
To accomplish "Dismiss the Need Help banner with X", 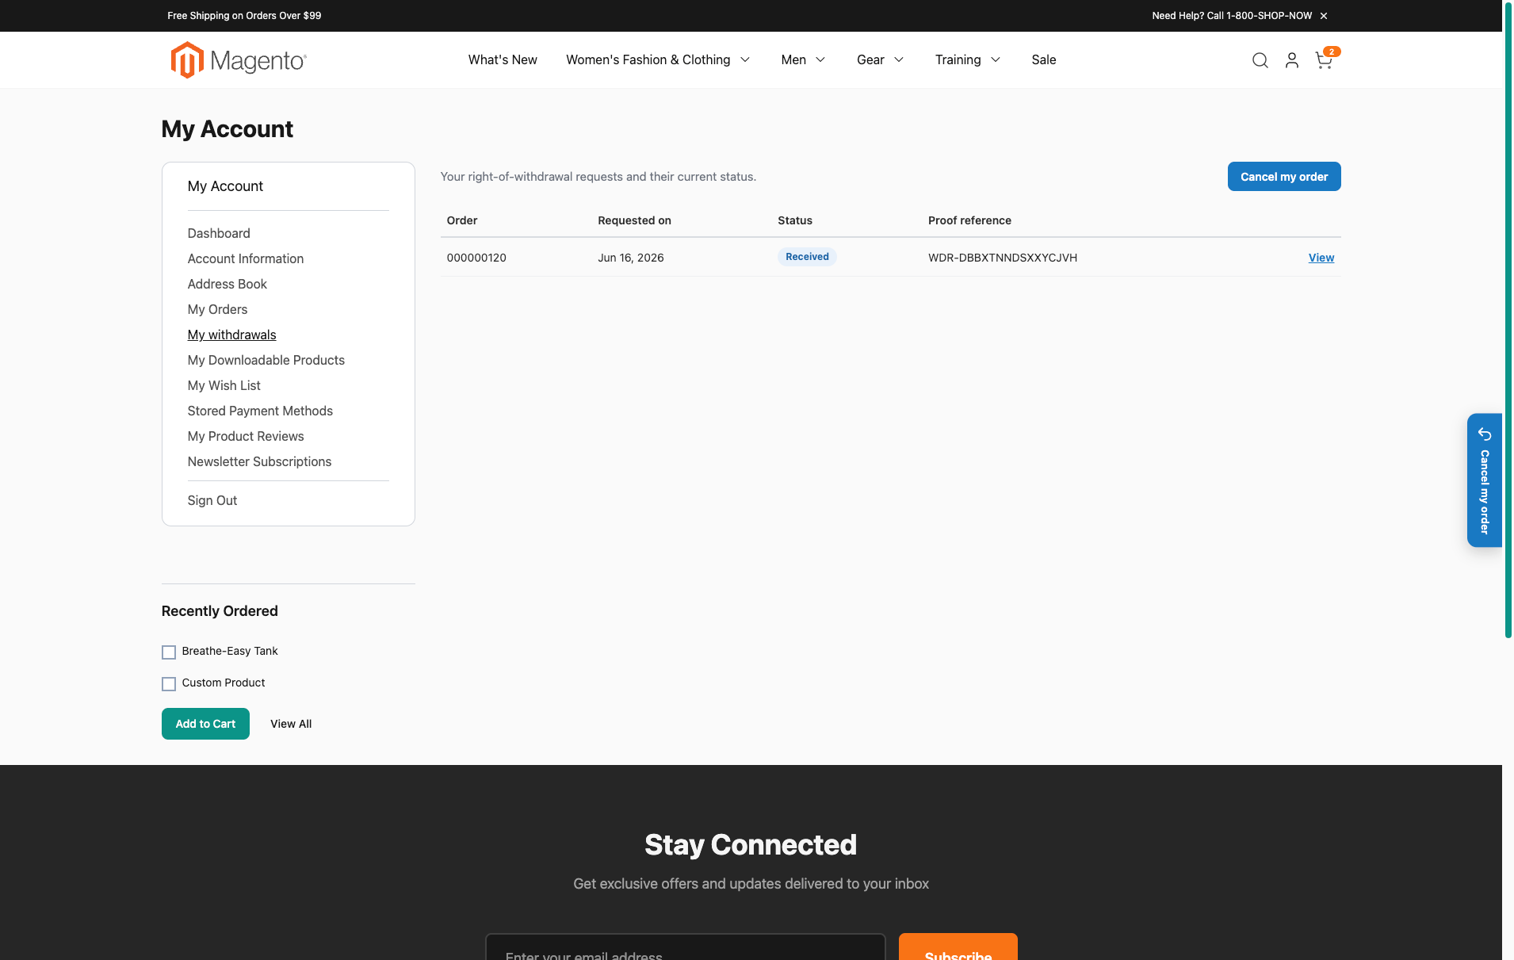I will (x=1323, y=16).
